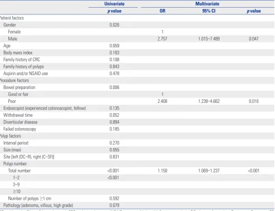Viewport: 275px width, 211px height.
Task: Click the Body mass index label
Action: [18, 53]
